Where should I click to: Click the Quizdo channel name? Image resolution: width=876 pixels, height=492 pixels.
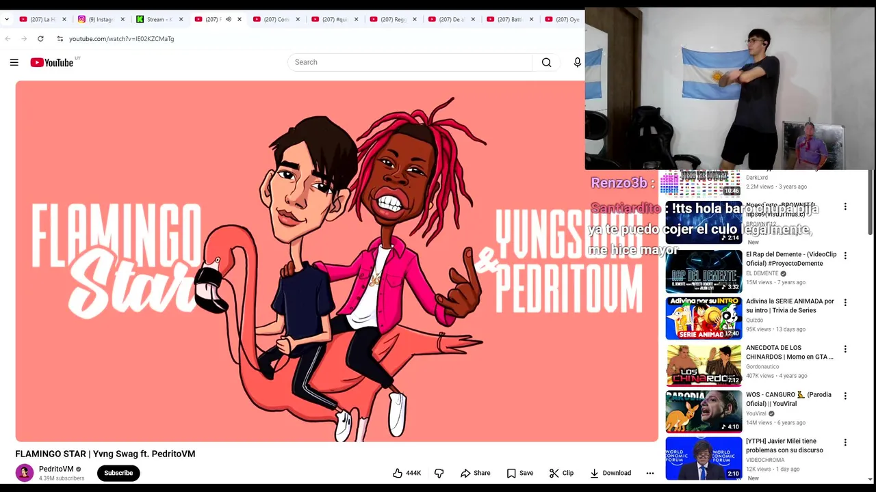pyautogui.click(x=754, y=320)
